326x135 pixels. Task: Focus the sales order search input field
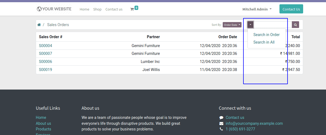pos(273,25)
